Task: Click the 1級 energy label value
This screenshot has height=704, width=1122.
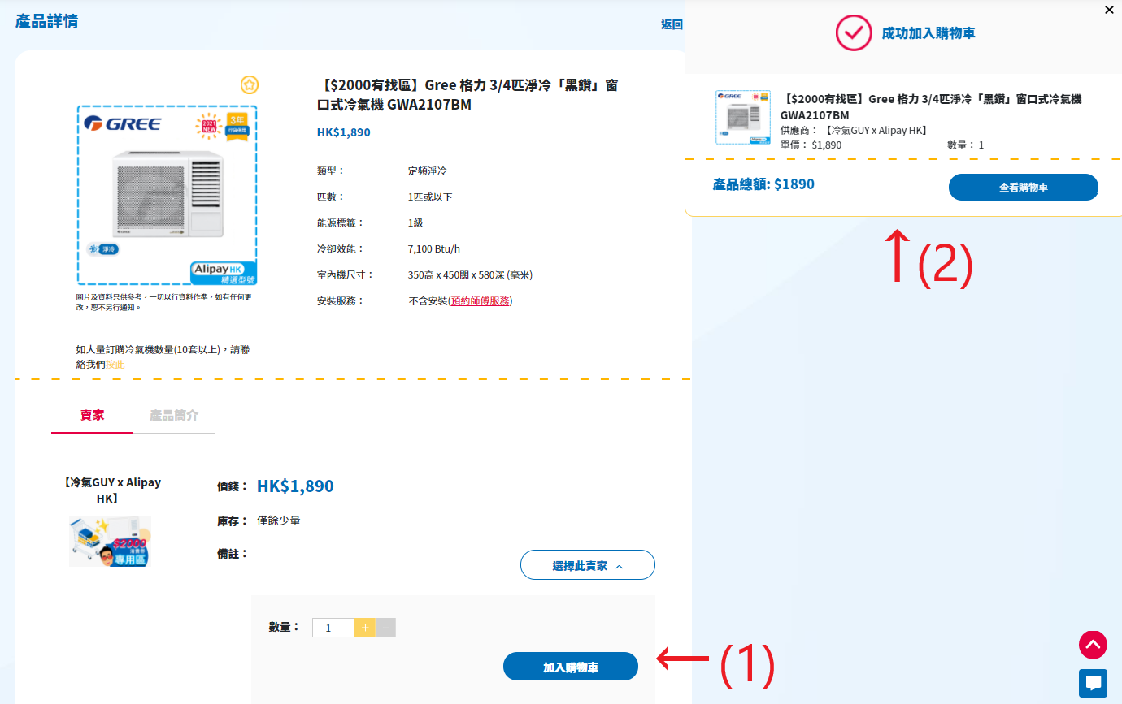Action: point(415,222)
